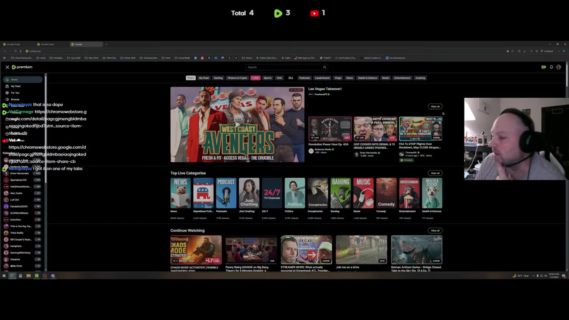Viewport: 569px width, 320px height.
Task: Select the My Feed category tab
Action: [204, 78]
